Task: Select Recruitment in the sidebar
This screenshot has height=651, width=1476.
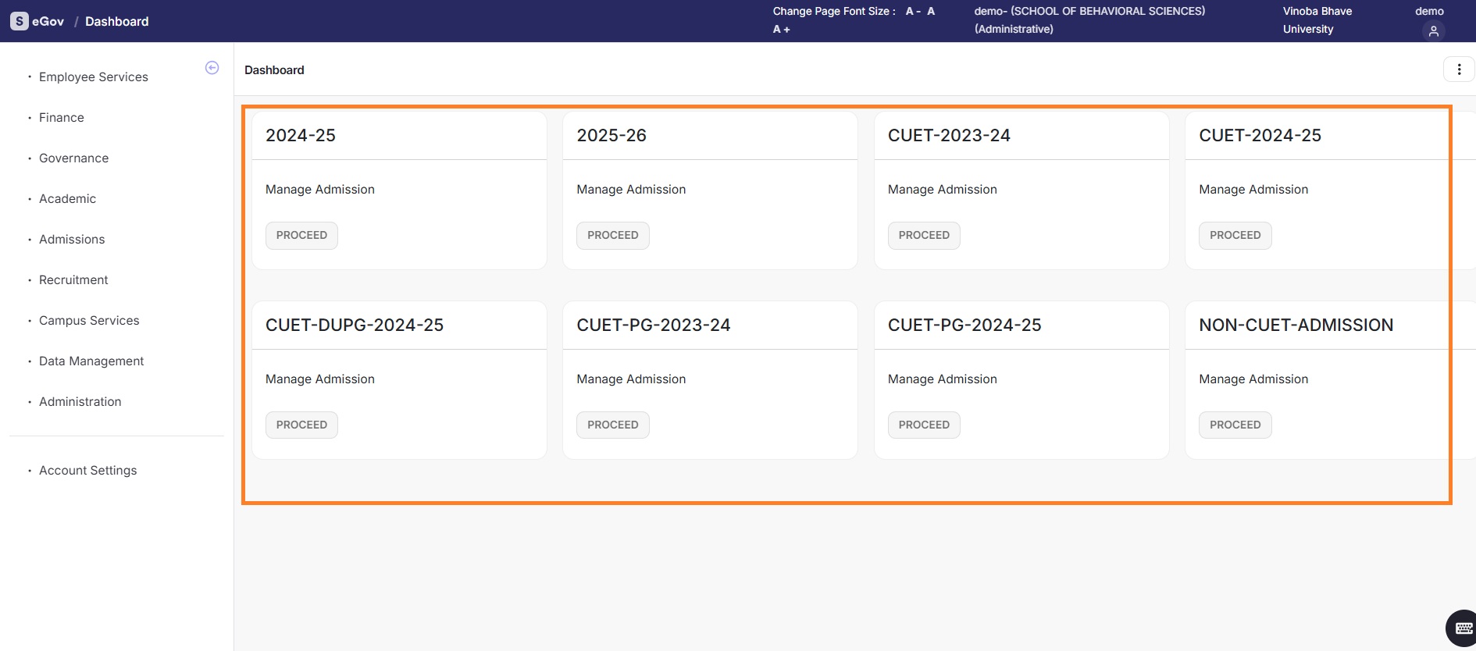Action: pyautogui.click(x=73, y=280)
